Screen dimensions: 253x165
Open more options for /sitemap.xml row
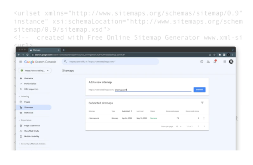pos(204,118)
